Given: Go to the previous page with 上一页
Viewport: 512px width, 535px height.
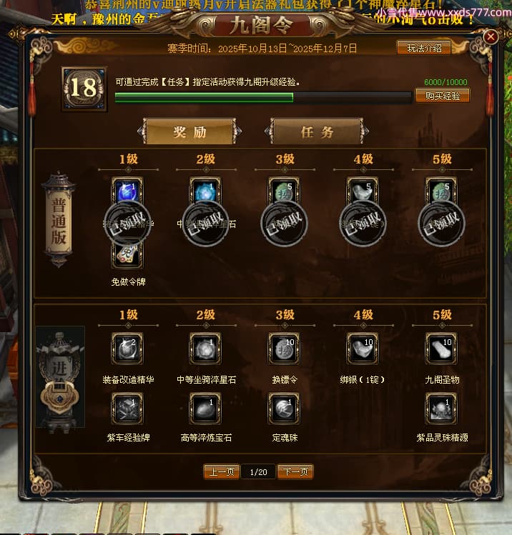Looking at the screenshot, I should 222,472.
